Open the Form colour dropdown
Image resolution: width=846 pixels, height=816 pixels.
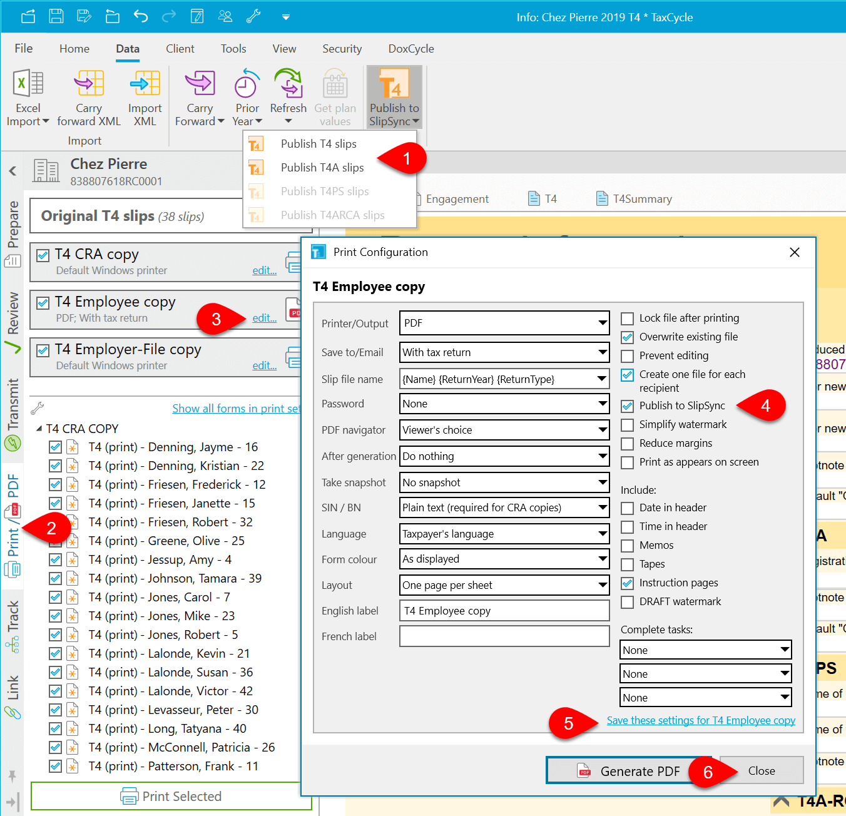[x=504, y=559]
